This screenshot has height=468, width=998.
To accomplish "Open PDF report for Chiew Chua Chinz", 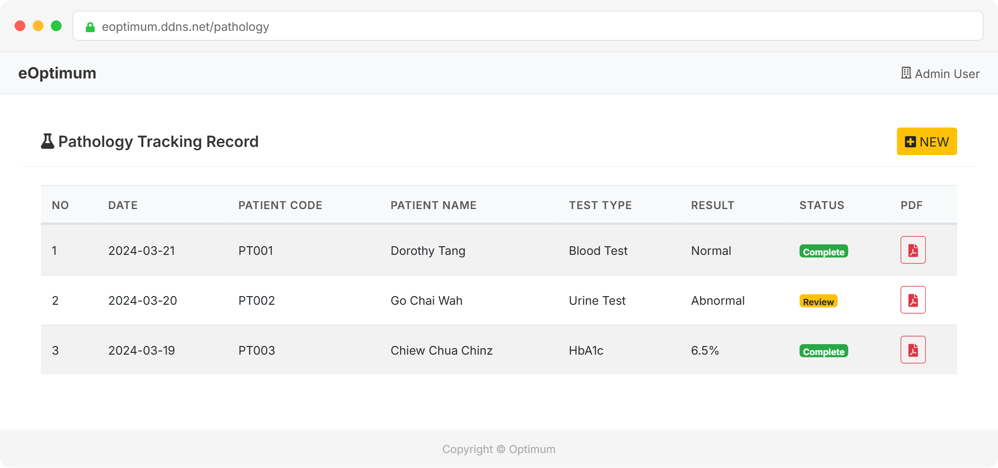I will point(913,350).
